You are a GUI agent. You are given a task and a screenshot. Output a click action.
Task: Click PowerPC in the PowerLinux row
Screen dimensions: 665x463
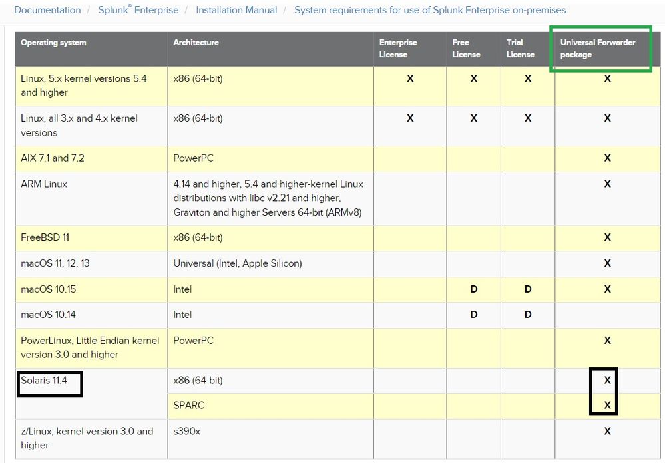[x=270, y=348]
